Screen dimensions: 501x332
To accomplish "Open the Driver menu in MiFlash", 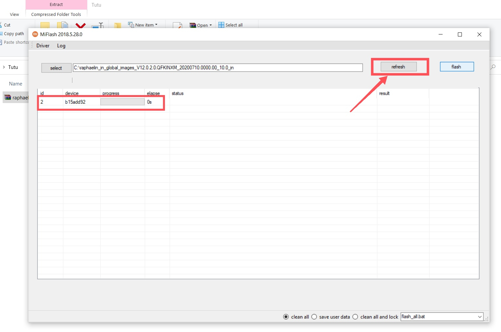I will click(x=43, y=46).
